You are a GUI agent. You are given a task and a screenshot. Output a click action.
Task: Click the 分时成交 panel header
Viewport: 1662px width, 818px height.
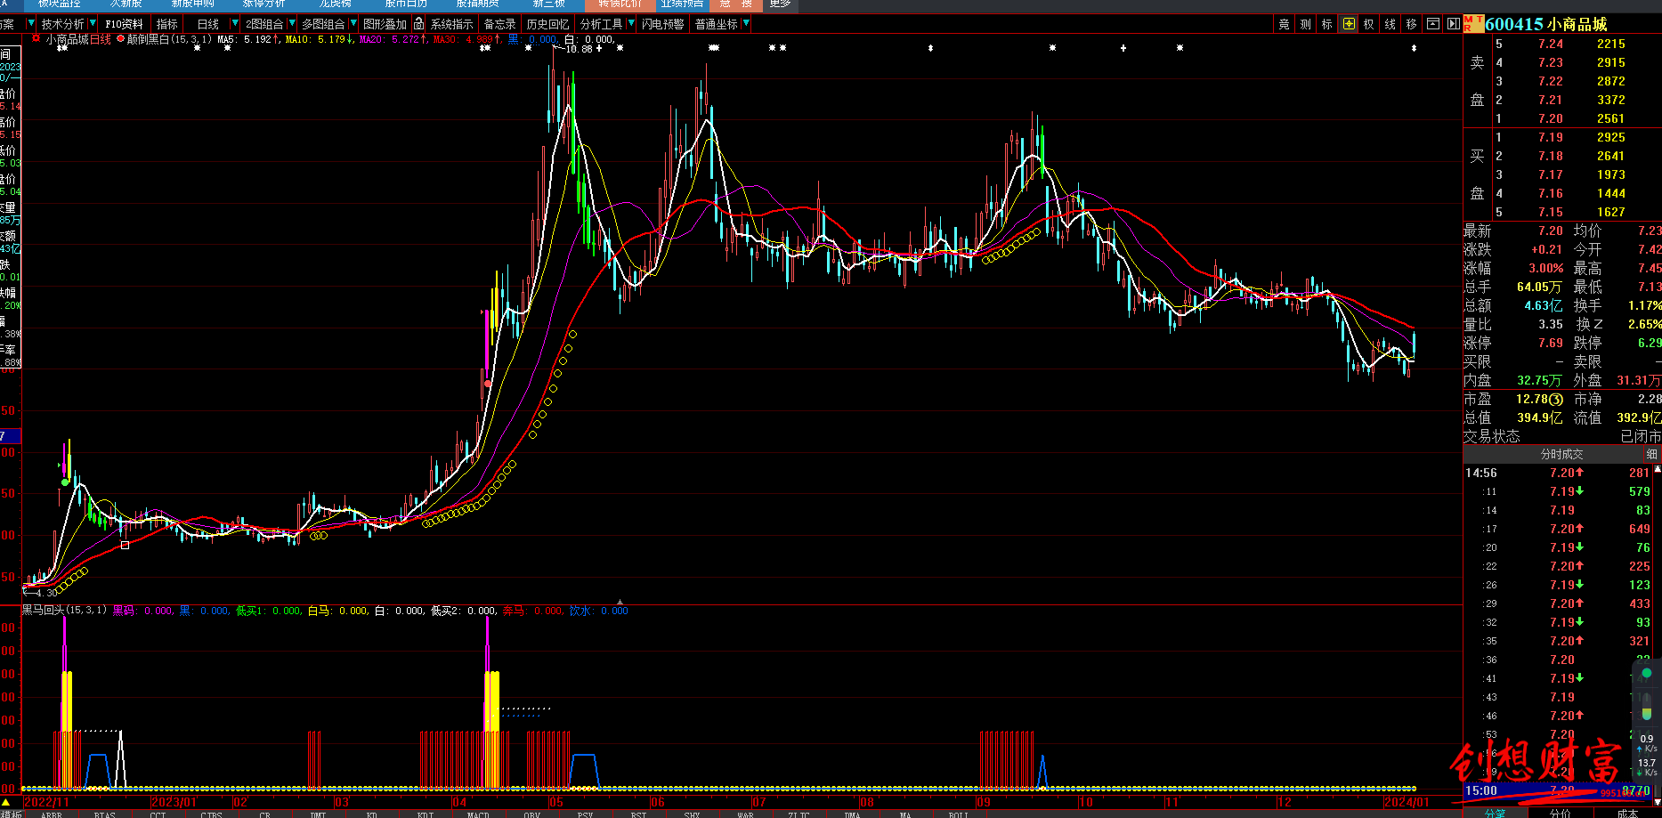pos(1561,454)
